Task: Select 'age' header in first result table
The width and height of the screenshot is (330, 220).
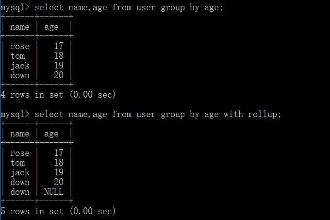Action: point(51,27)
